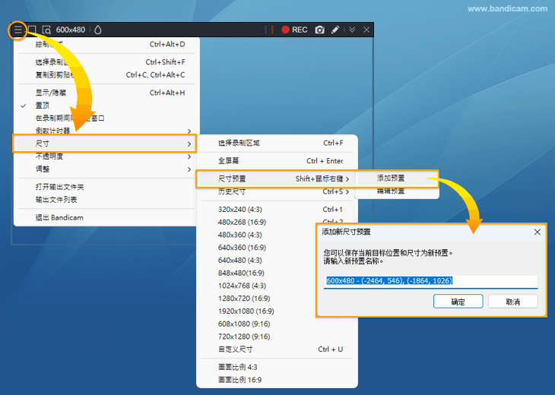
Task: Click 选择录制区域 with Ctrl+Shift+F shortcut
Action: tap(106, 62)
